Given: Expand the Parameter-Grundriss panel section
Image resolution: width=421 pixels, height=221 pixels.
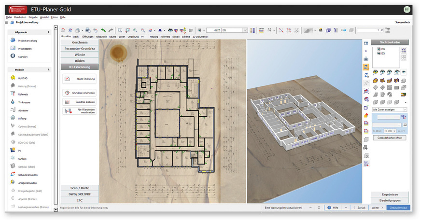Looking at the screenshot, I should tap(80, 49).
